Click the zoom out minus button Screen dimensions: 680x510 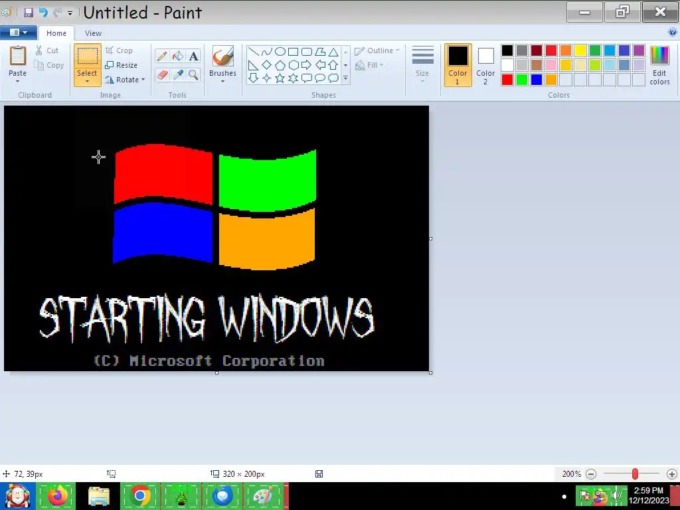(x=590, y=474)
